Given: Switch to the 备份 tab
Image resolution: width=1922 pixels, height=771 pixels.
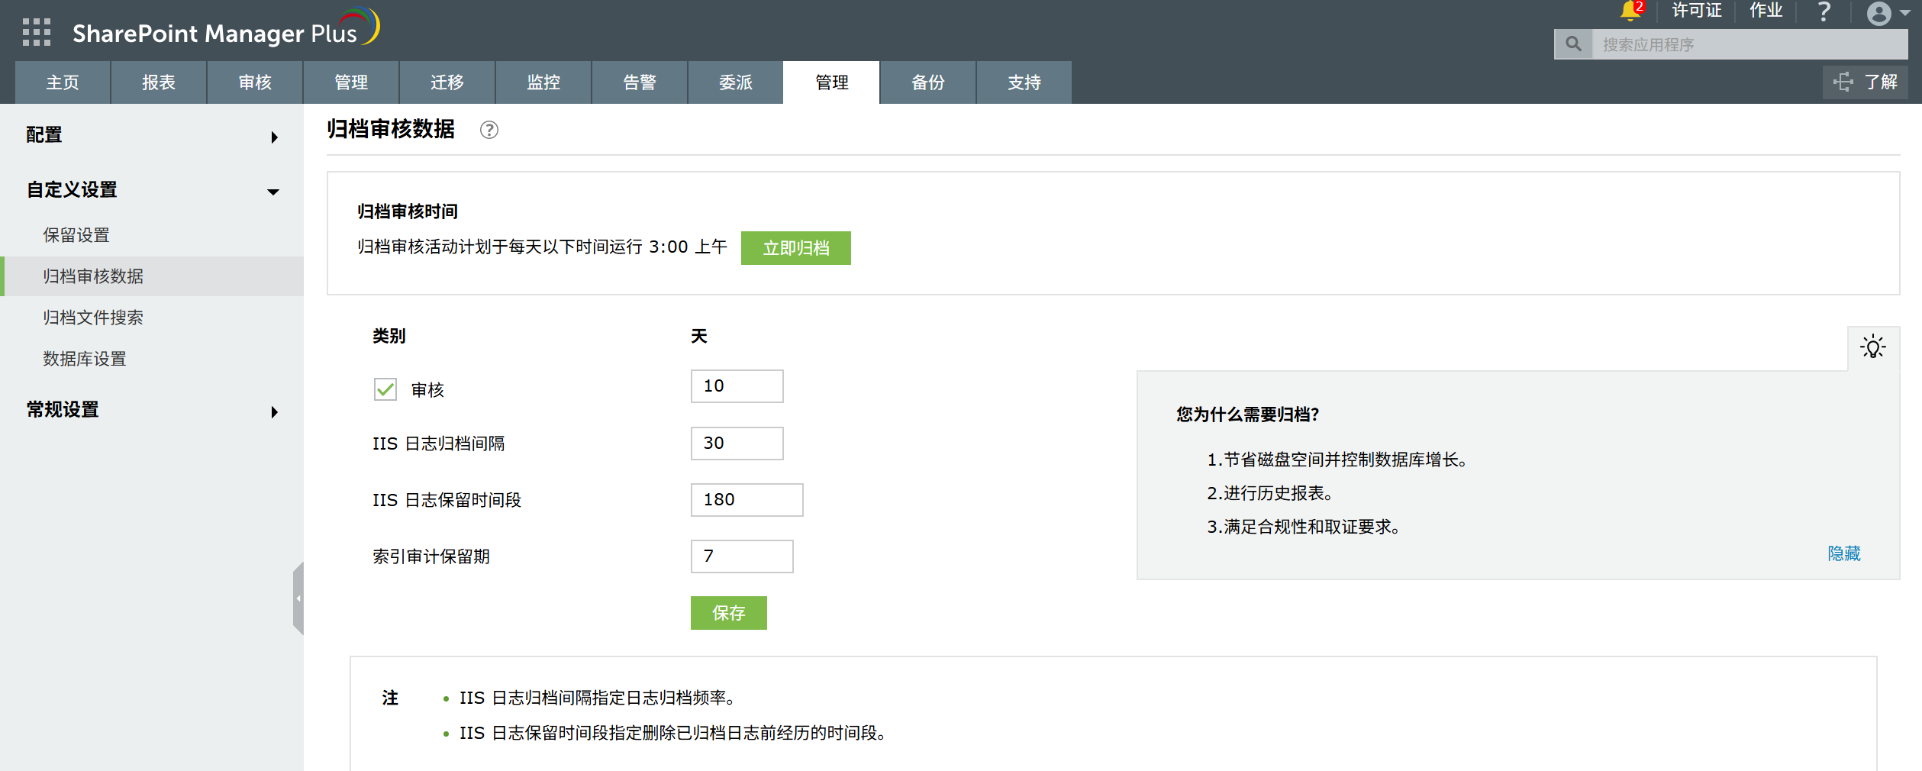Looking at the screenshot, I should [x=927, y=82].
